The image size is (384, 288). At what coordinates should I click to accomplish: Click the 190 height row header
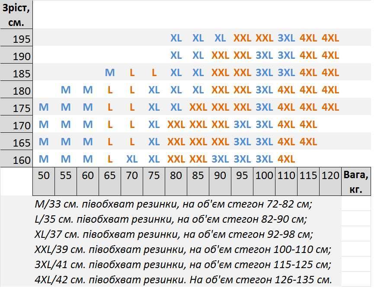[16, 55]
